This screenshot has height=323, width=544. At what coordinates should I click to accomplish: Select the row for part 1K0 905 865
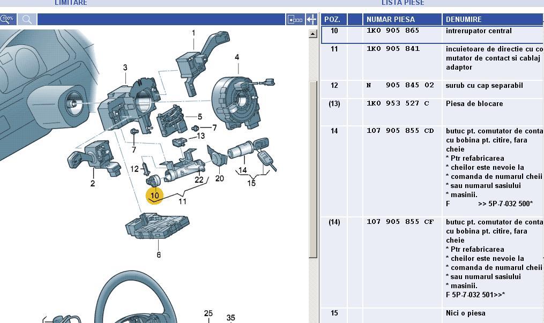(392, 31)
